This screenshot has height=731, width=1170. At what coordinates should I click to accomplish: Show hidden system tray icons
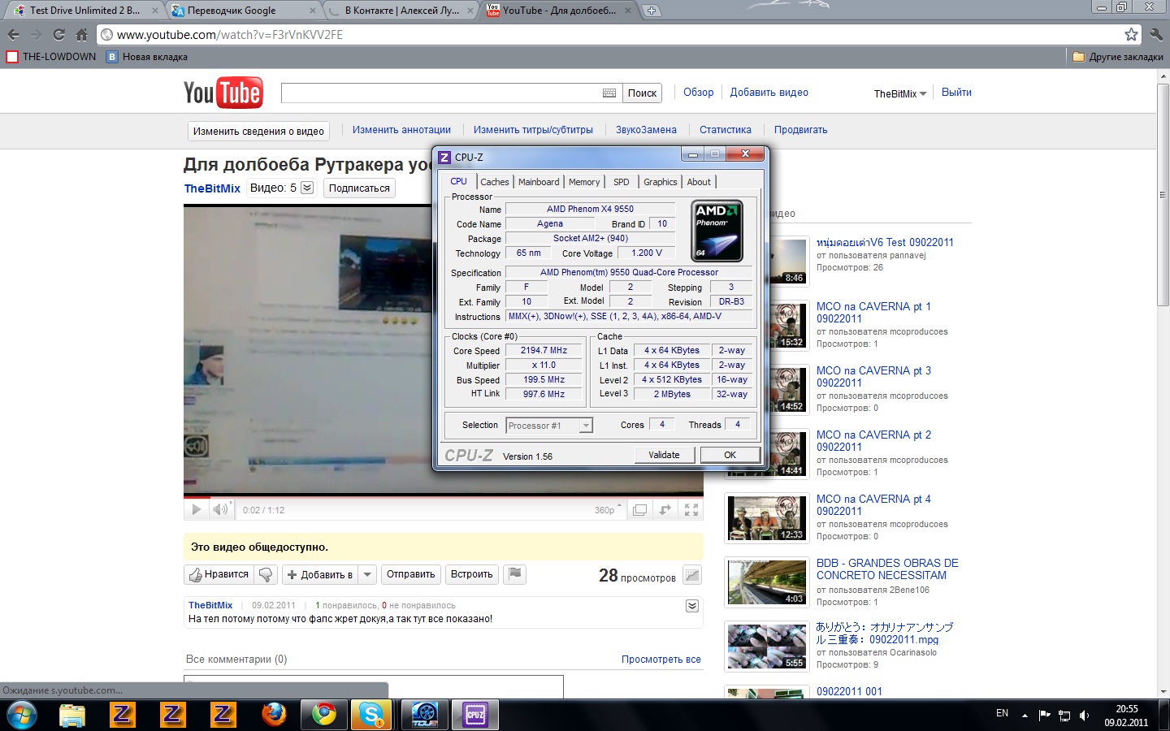(1025, 716)
